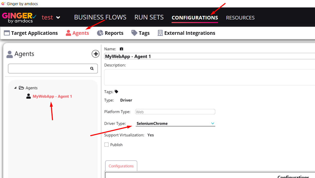Screen dimensions: 315x178
Task: Click the plus icon to add agent
Action: [96, 54]
